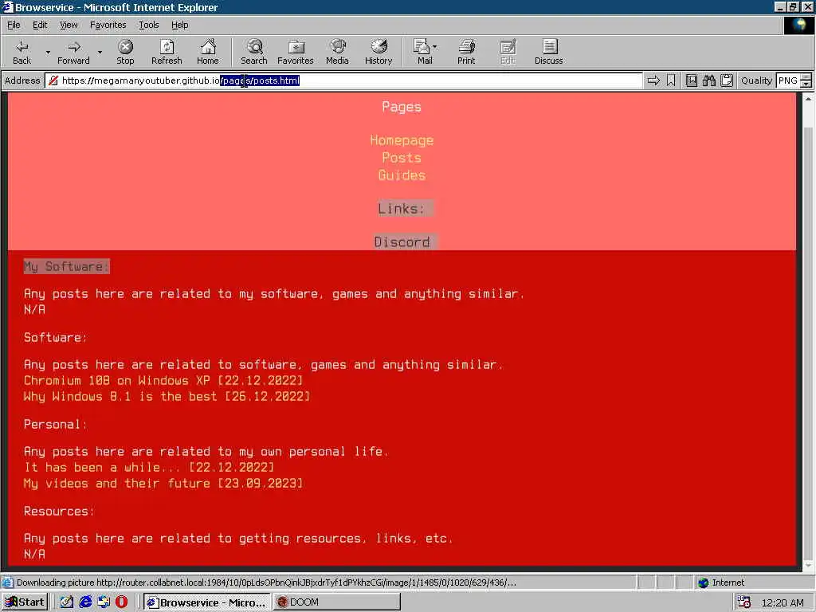Open the Search toolbar button
Image resolution: width=816 pixels, height=612 pixels.
point(254,52)
